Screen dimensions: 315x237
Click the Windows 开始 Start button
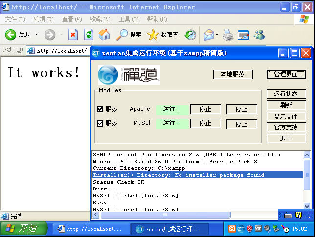tap(23, 229)
